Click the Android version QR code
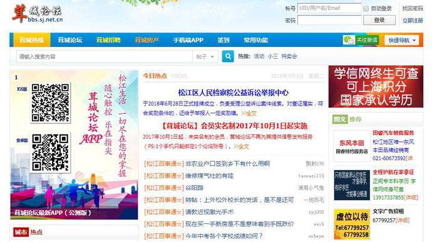This screenshot has height=242, width=432. pos(50,153)
